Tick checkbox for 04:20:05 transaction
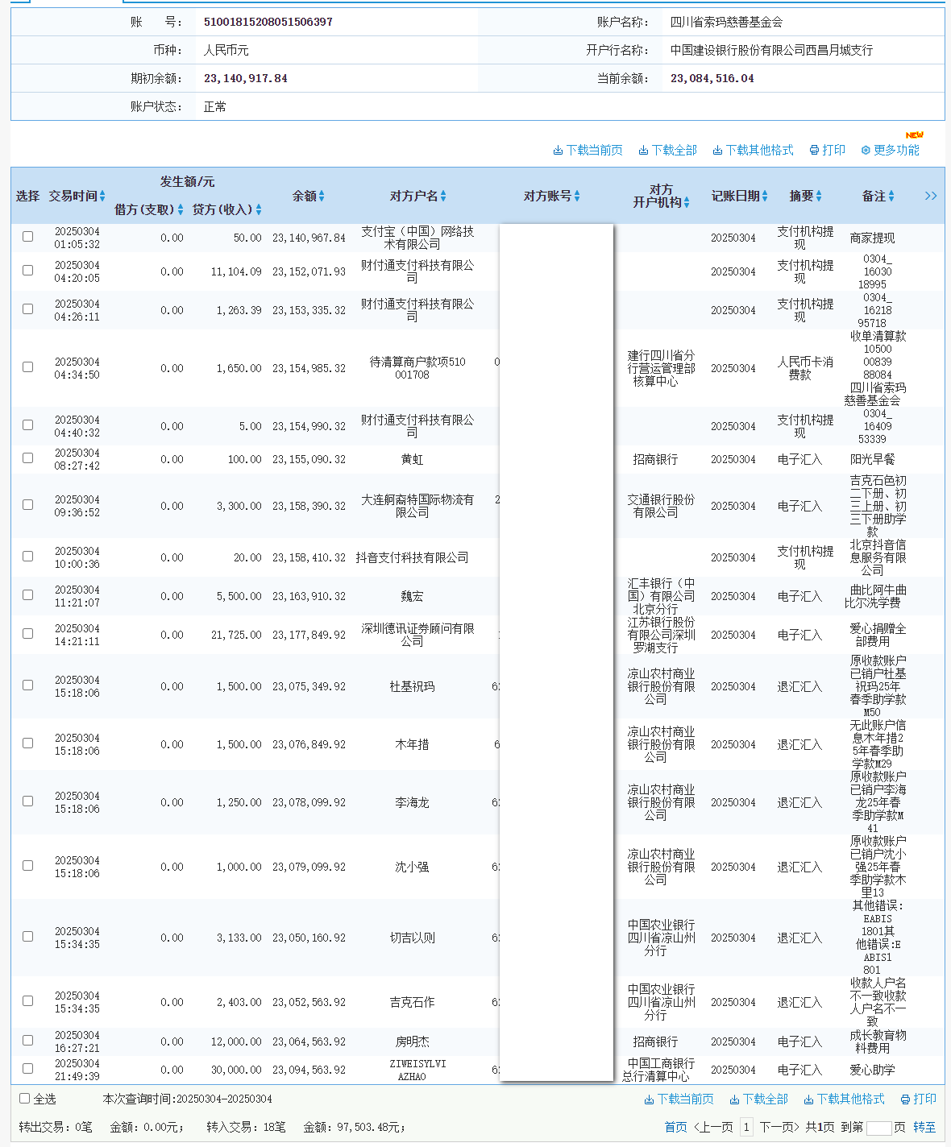This screenshot has height=1147, width=951. (x=27, y=271)
